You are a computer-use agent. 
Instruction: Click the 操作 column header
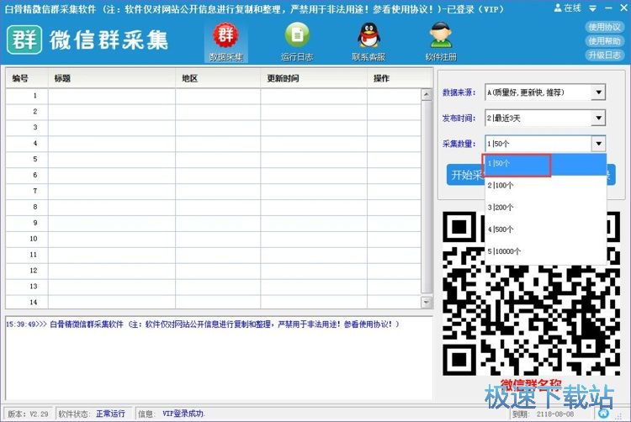click(400, 78)
